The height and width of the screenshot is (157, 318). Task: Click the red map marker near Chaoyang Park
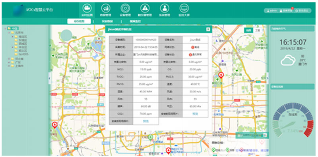221,75
